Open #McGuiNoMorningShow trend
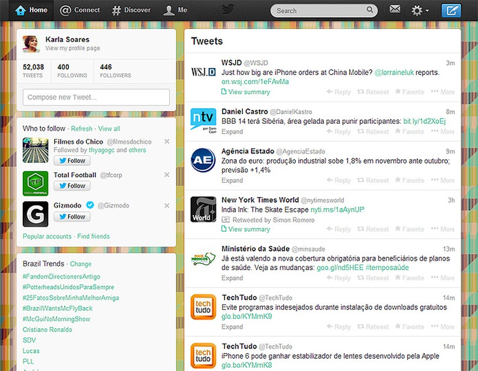The width and height of the screenshot is (478, 371). [x=56, y=319]
